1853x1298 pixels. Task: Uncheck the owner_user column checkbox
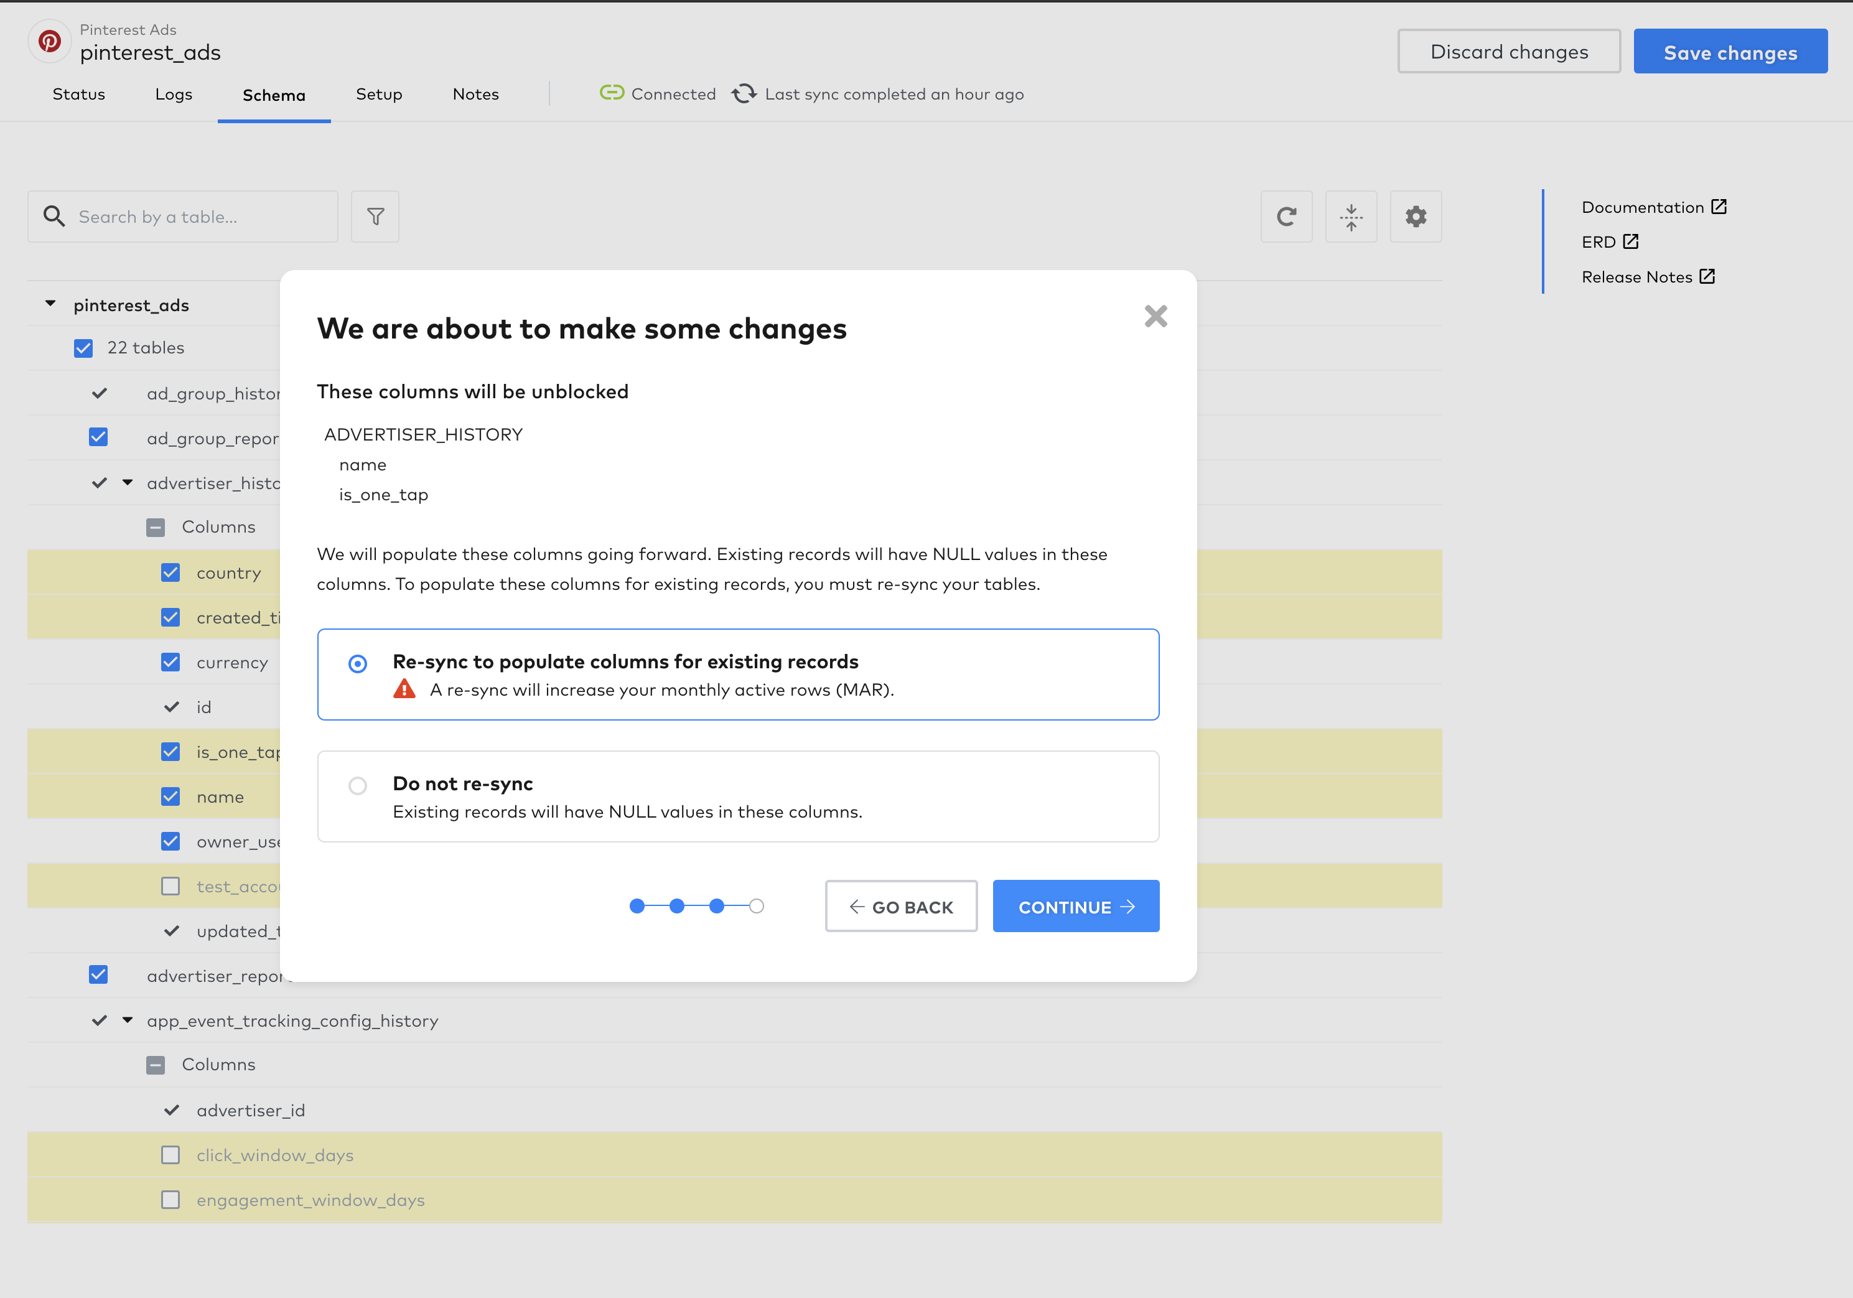click(170, 841)
